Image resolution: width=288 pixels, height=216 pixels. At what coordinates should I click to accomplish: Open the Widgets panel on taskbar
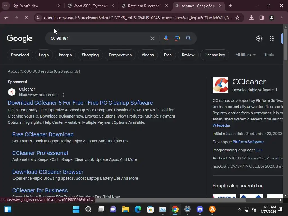[x=8, y=209]
